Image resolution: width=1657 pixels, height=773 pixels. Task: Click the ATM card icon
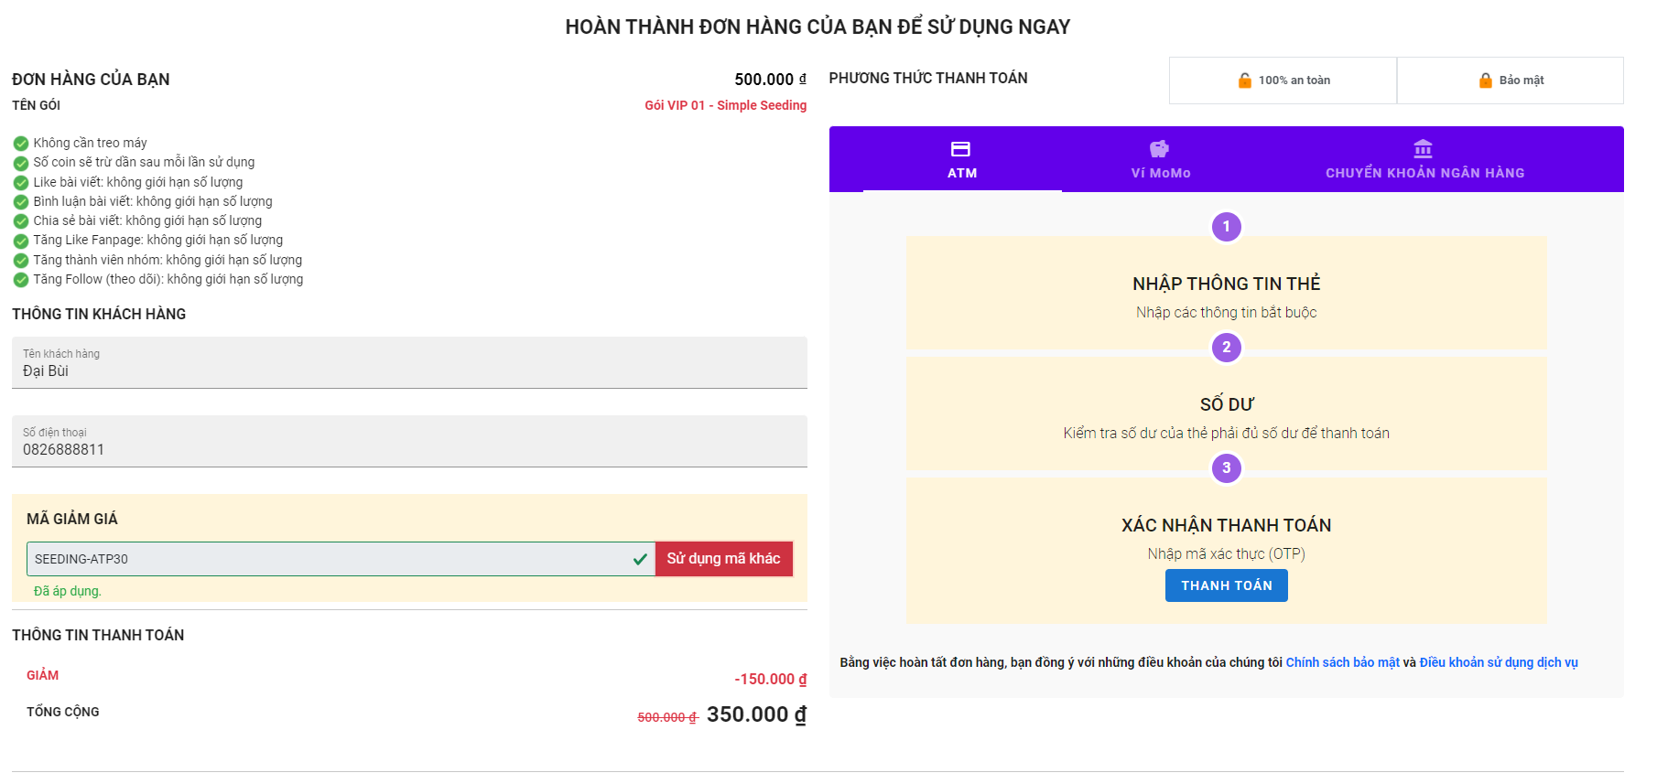pyautogui.click(x=960, y=149)
